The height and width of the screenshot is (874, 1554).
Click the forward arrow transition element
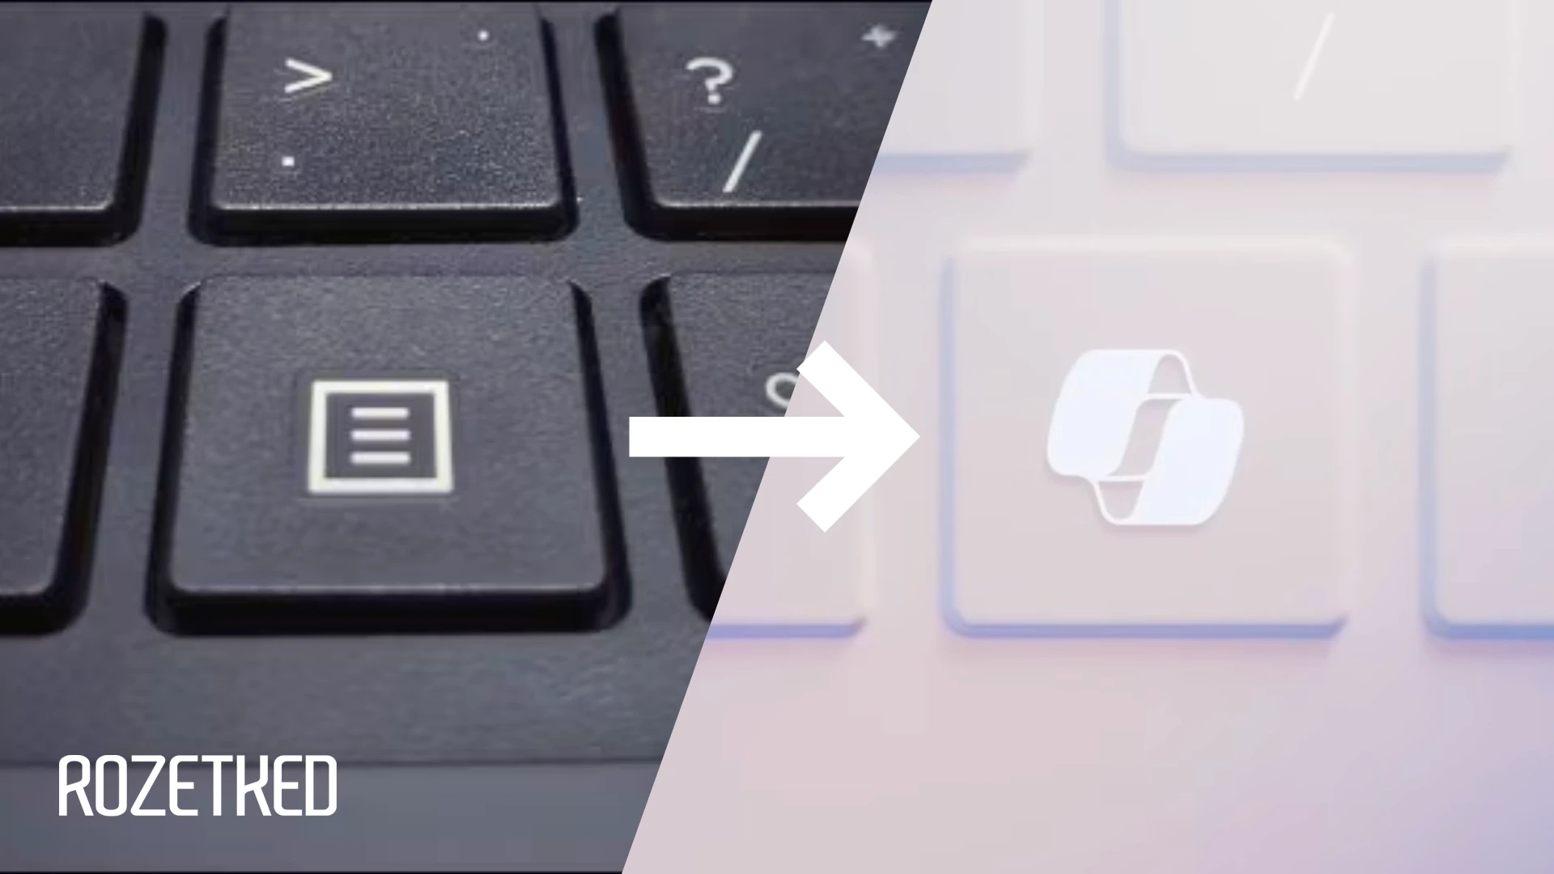click(777, 436)
